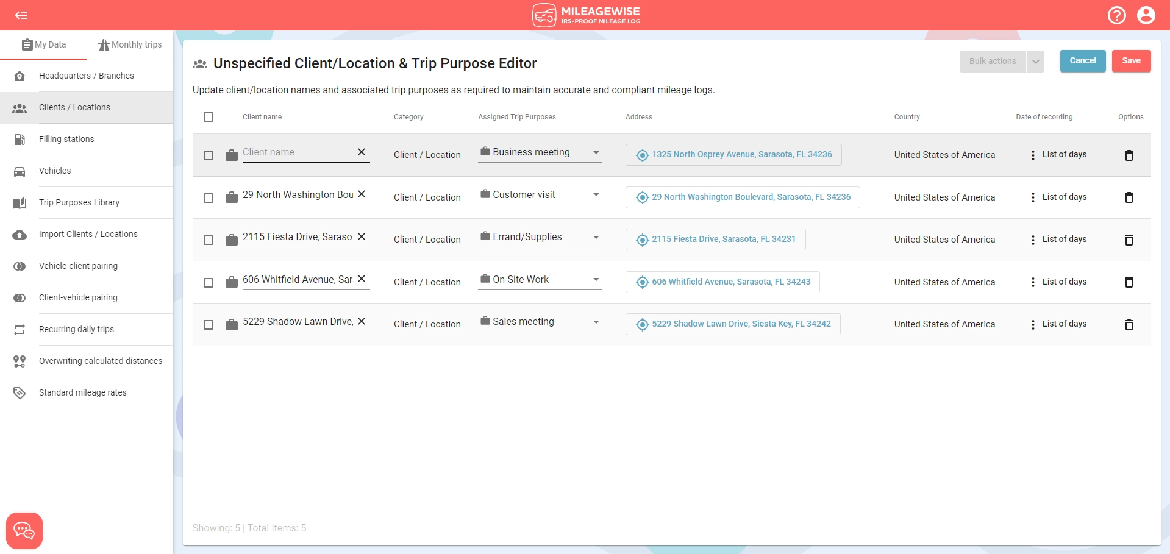Toggle the select-all checkbox in the table header
1170x554 pixels.
(209, 117)
